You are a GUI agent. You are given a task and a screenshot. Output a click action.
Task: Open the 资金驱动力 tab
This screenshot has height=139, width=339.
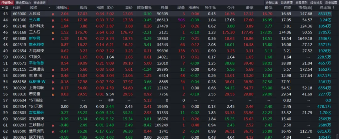click(23, 3)
